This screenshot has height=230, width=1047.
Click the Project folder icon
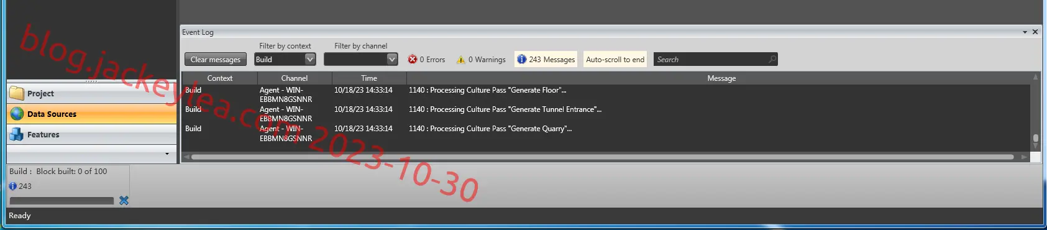click(17, 93)
